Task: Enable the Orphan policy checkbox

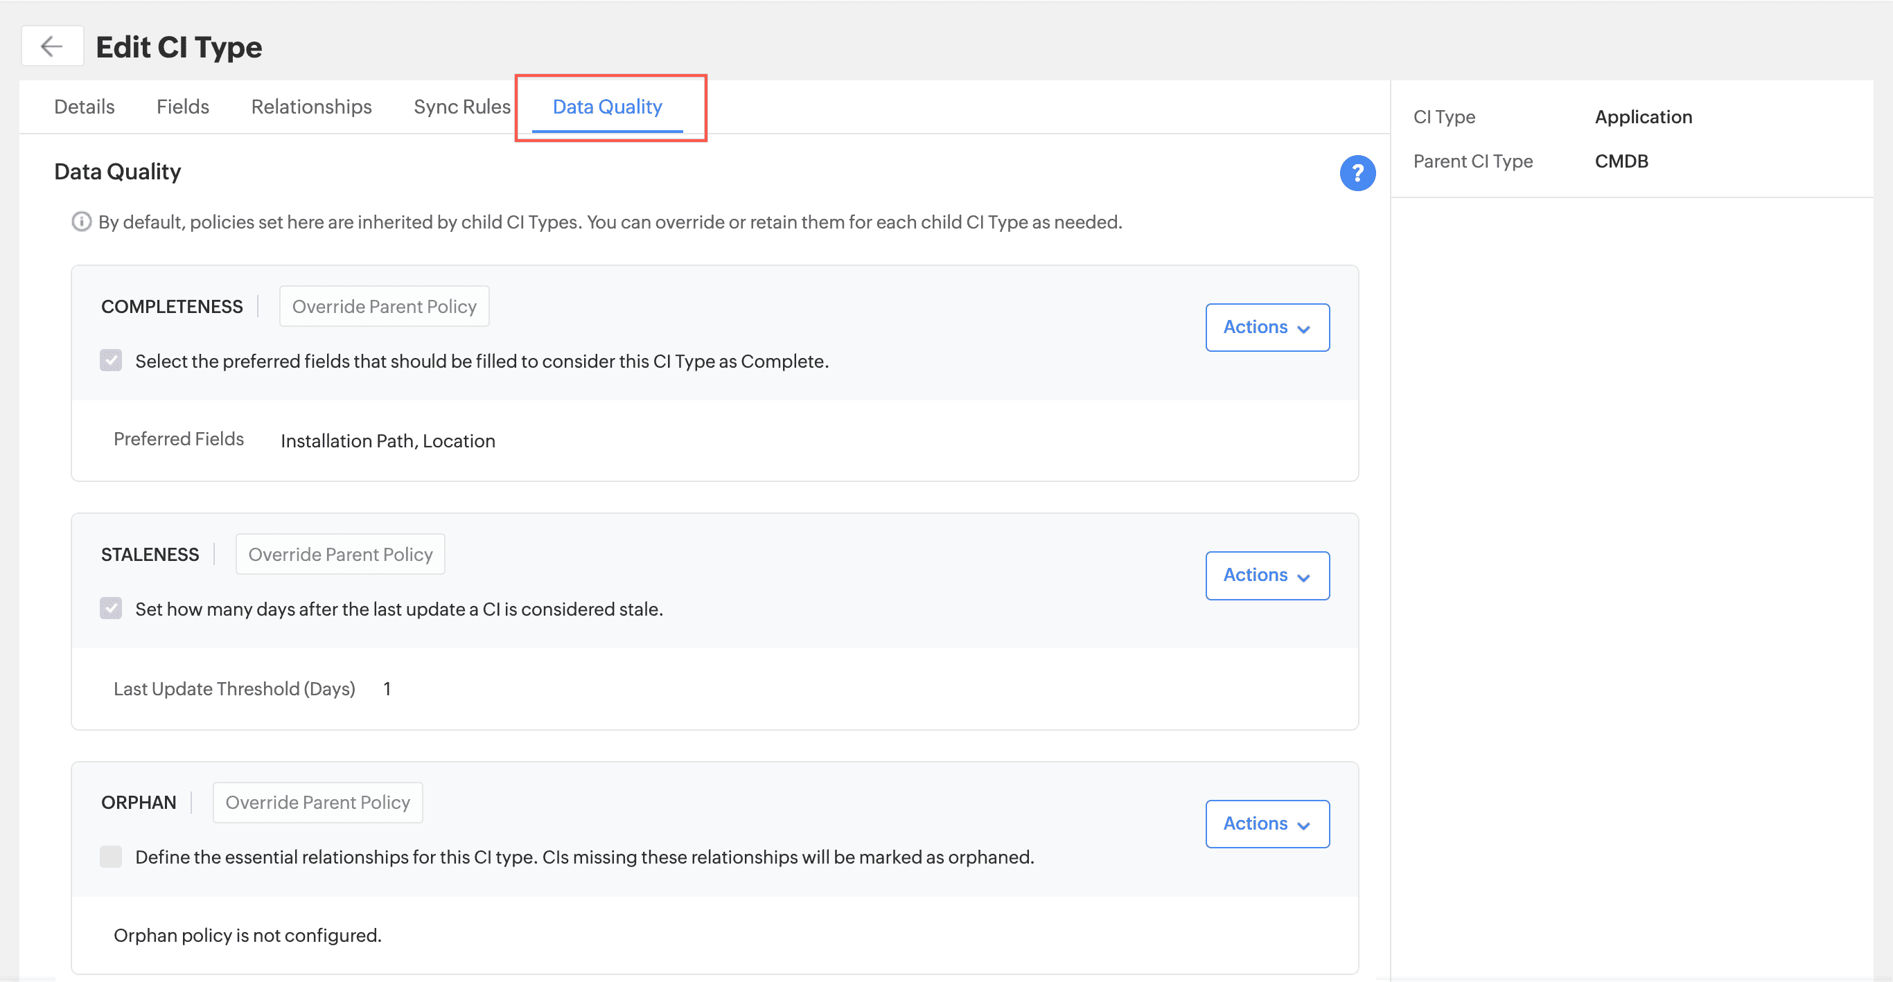Action: [x=111, y=857]
